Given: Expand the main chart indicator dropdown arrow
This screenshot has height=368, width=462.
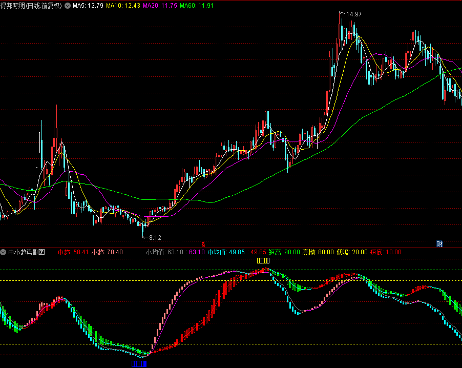Looking at the screenshot, I should 68,6.
